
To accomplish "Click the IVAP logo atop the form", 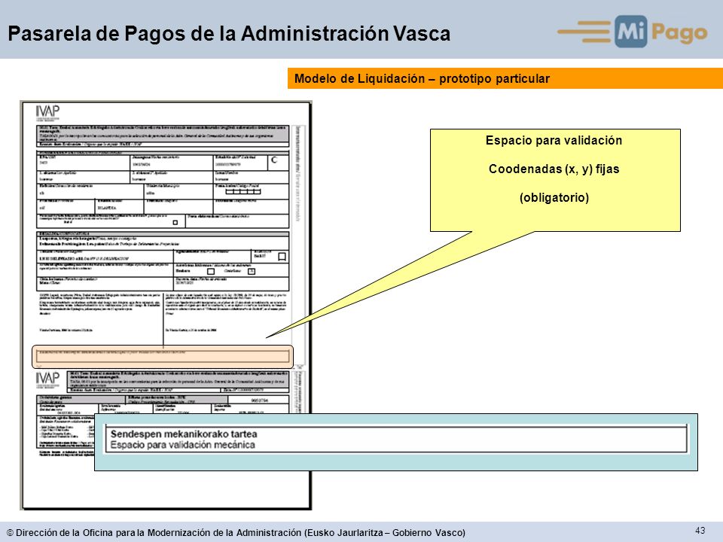I will (x=47, y=112).
